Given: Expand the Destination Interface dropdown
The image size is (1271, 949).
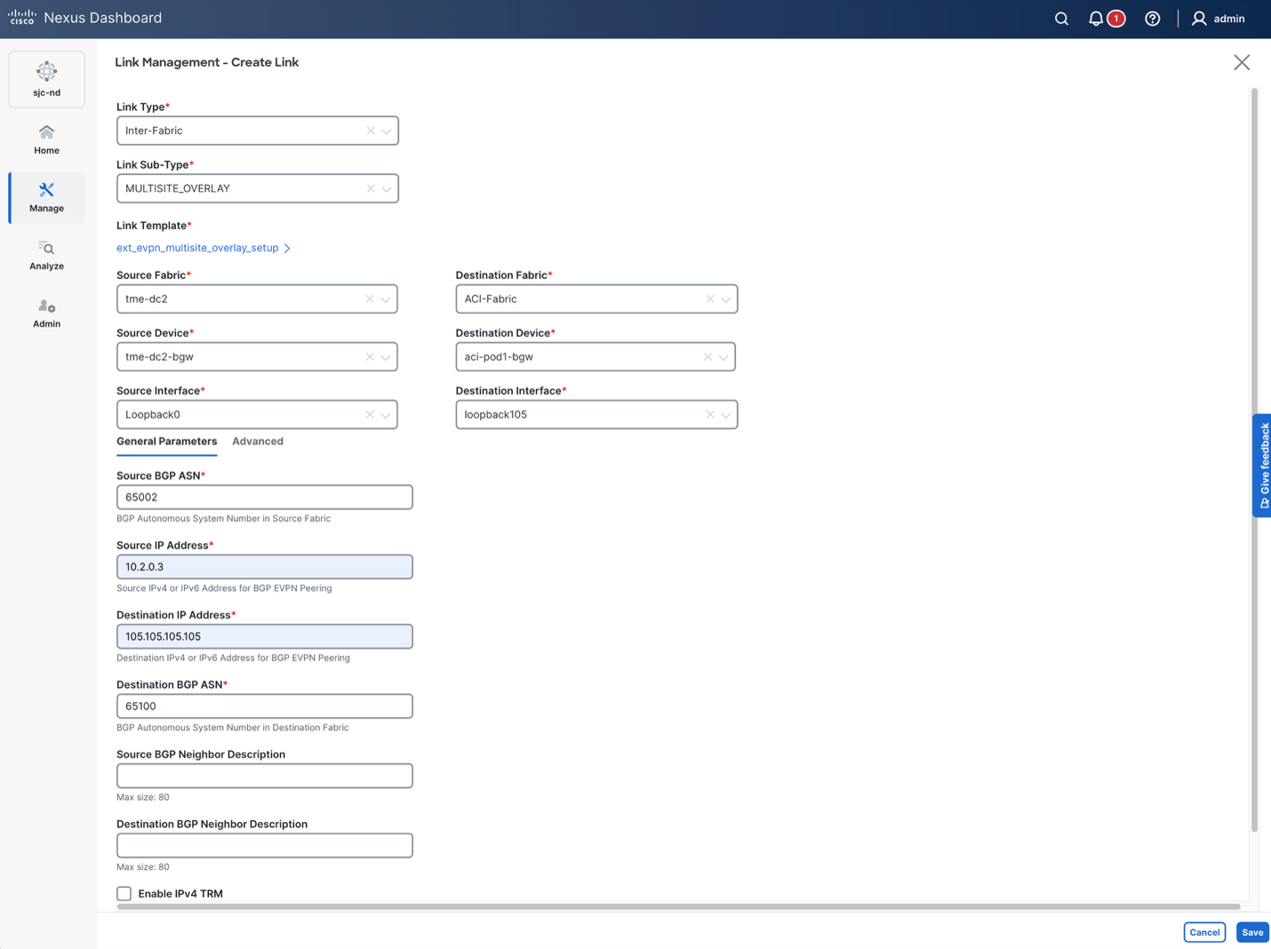Looking at the screenshot, I should pos(725,416).
